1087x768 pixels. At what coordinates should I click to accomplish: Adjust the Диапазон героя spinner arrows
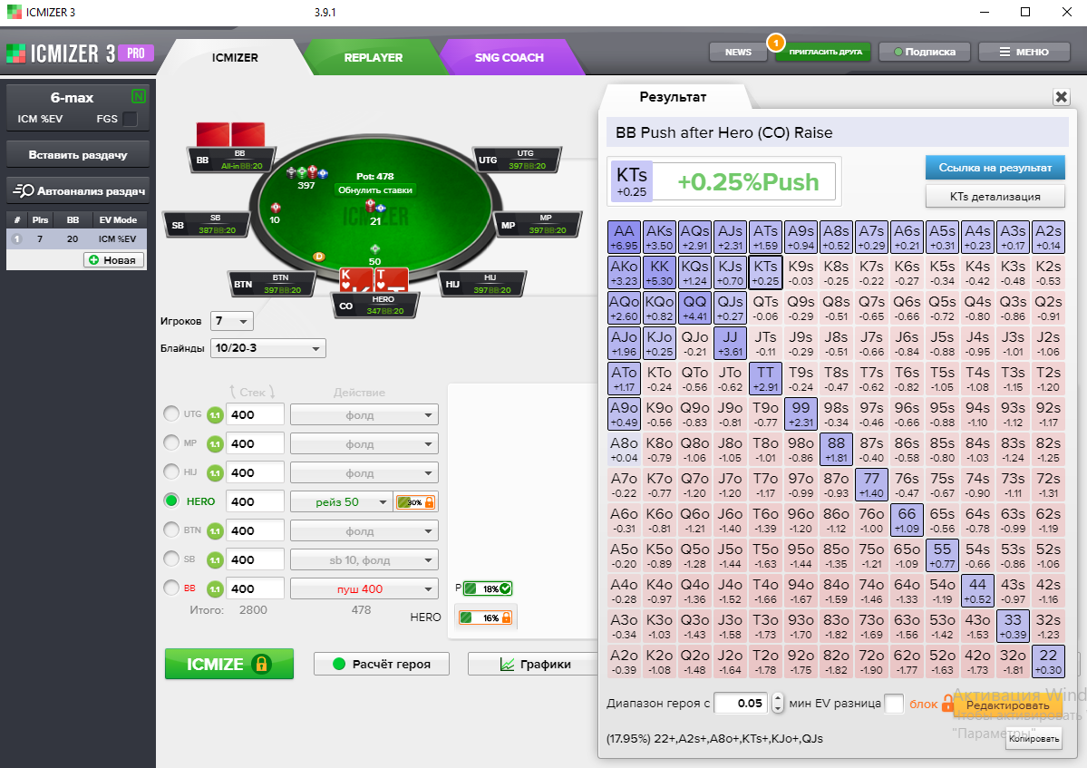(x=777, y=704)
